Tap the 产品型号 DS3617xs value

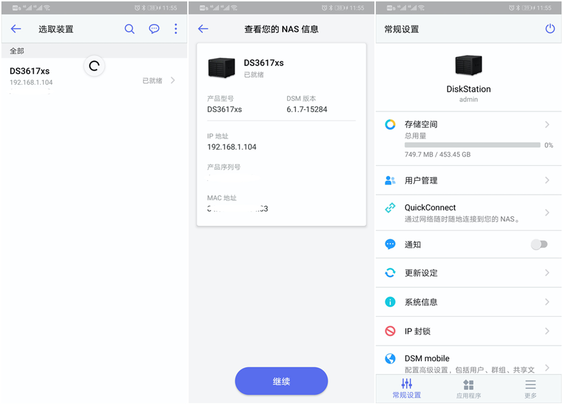click(x=225, y=110)
